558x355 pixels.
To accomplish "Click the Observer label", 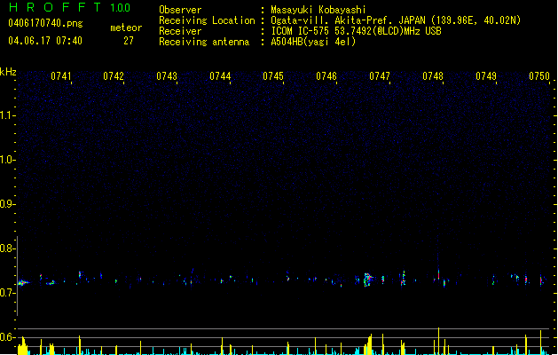I will point(180,10).
